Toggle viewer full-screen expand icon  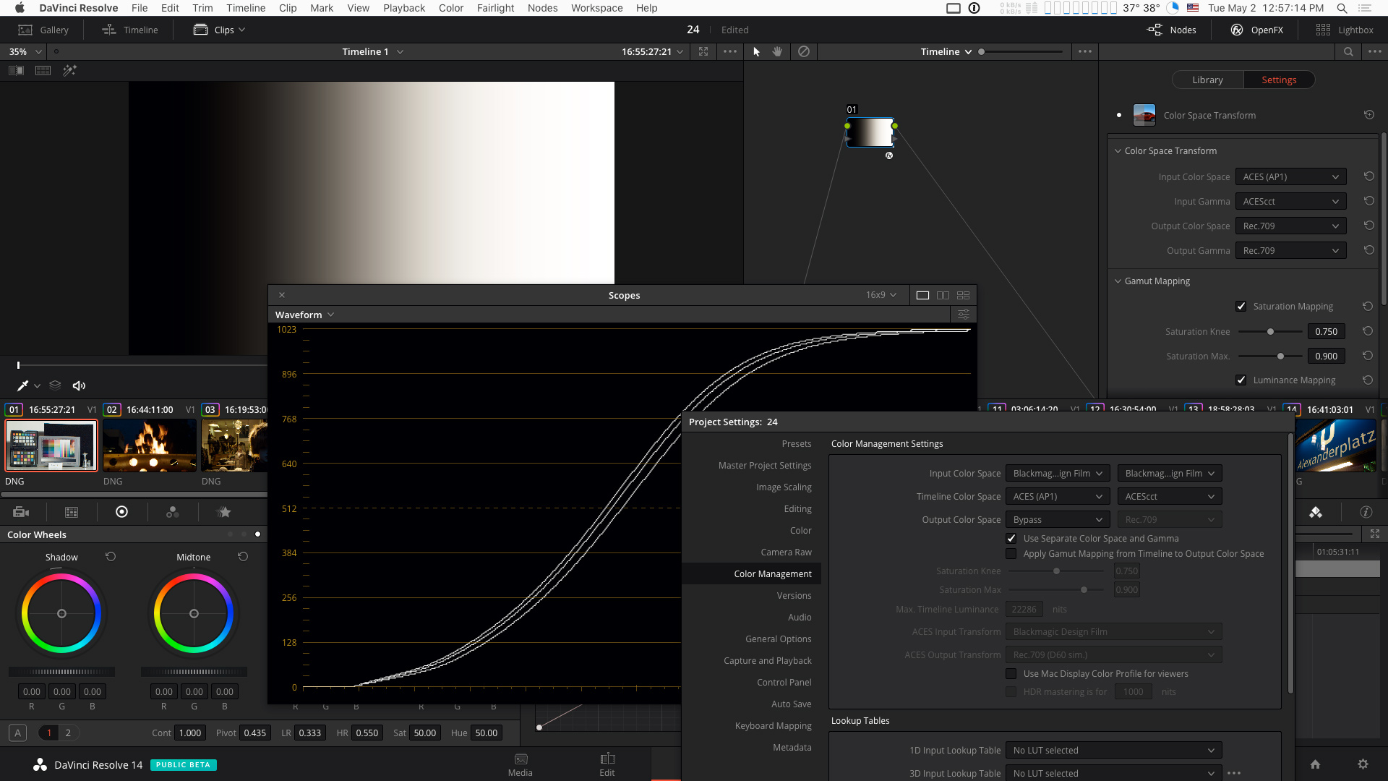(703, 51)
